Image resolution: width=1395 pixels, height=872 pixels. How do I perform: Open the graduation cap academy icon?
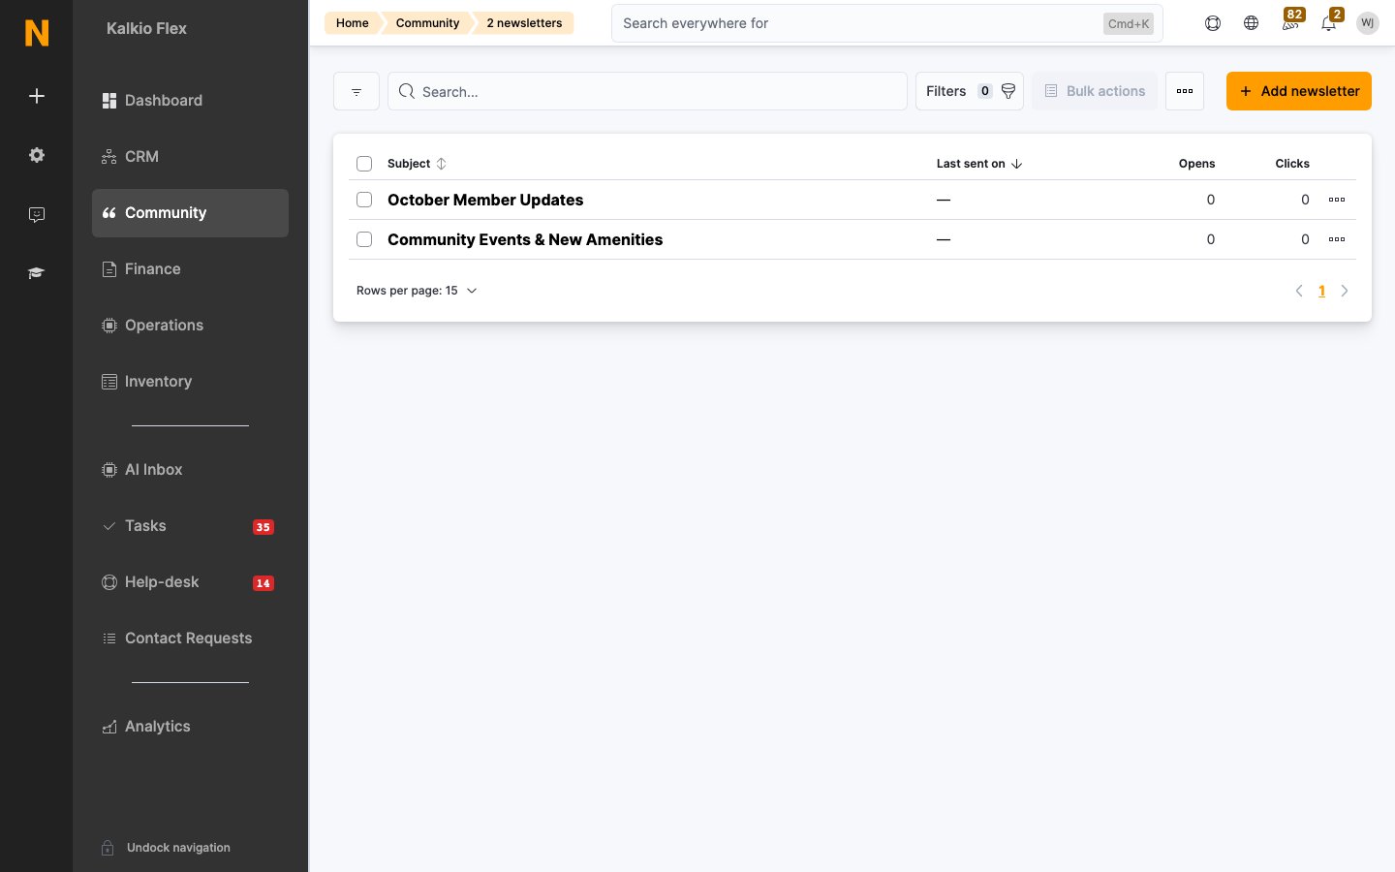pyautogui.click(x=37, y=273)
